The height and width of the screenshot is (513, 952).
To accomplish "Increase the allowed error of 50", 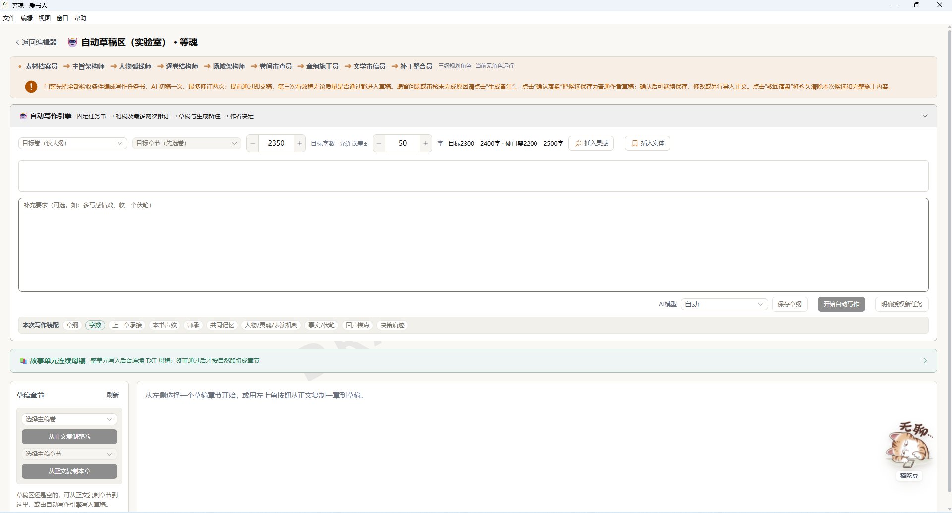I will [426, 143].
